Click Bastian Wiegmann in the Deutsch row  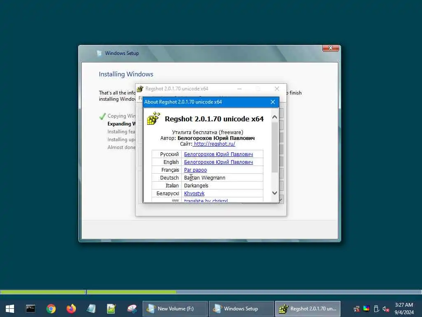pyautogui.click(x=204, y=177)
